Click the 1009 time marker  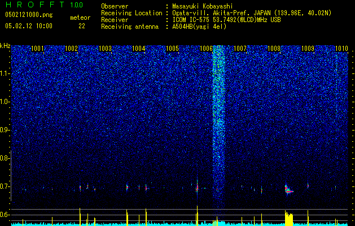tap(308, 49)
